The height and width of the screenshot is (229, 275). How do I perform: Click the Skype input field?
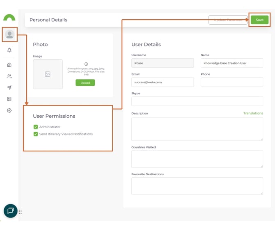[197, 101]
